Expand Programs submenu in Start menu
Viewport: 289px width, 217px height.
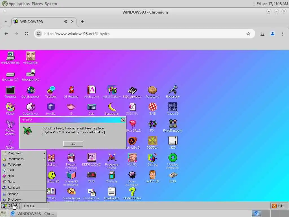24,153
